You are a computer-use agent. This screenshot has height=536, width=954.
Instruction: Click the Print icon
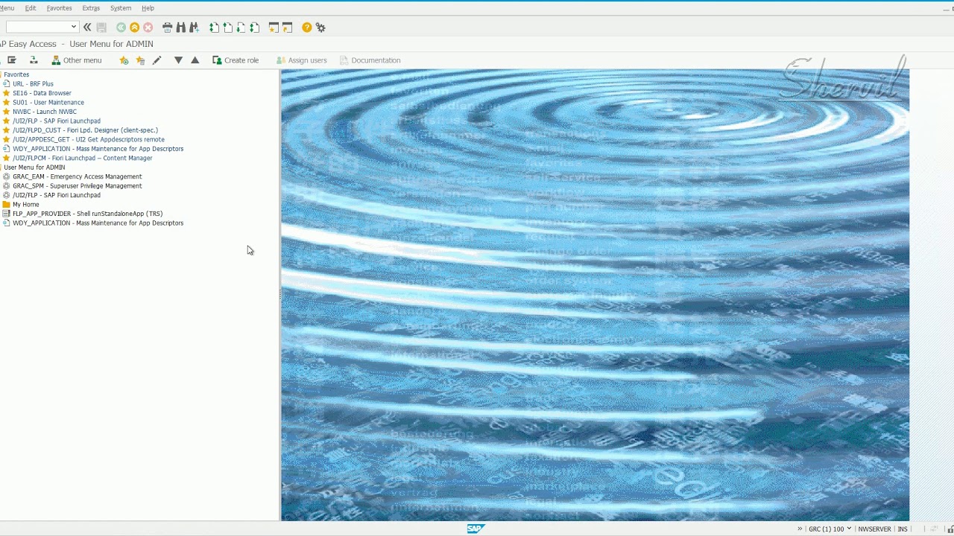click(x=167, y=28)
